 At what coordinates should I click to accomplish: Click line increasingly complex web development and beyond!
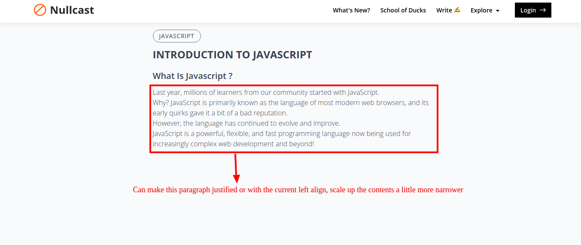click(x=233, y=144)
